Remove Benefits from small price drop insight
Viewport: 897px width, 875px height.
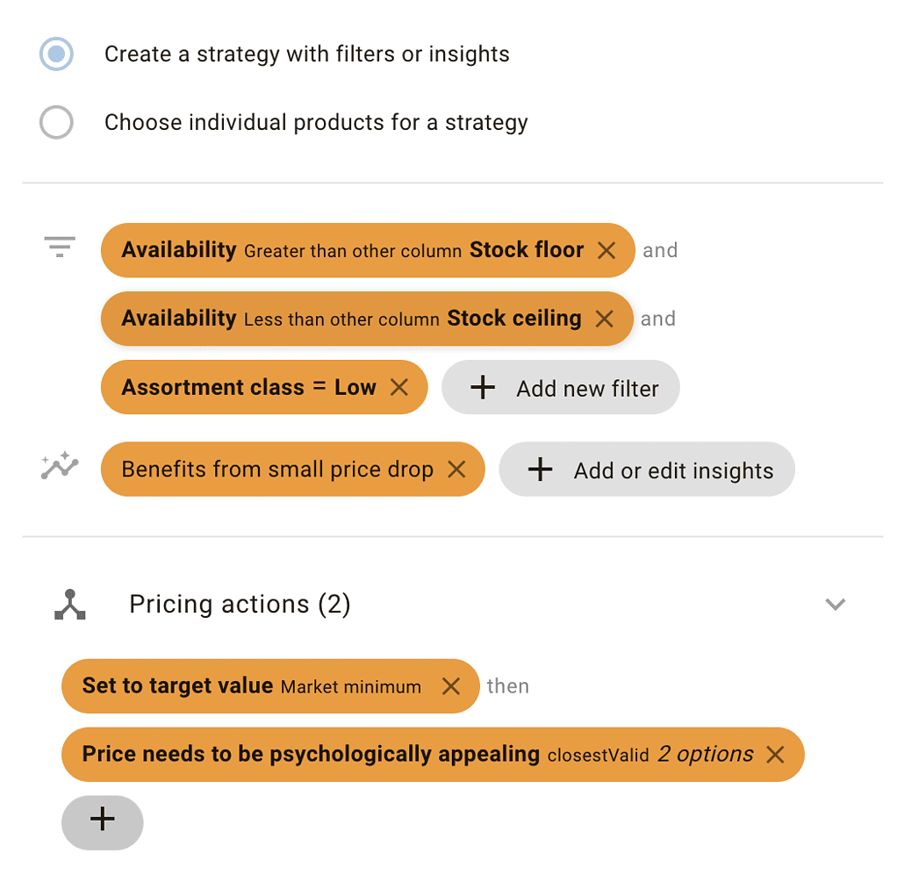coord(456,470)
